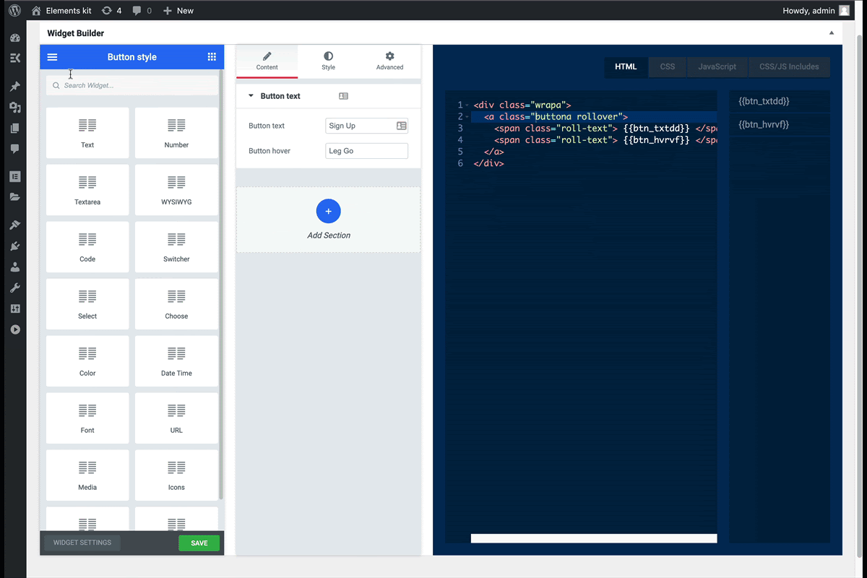Click the WIDGET SETTINGS button
This screenshot has width=867, height=578.
click(x=81, y=543)
